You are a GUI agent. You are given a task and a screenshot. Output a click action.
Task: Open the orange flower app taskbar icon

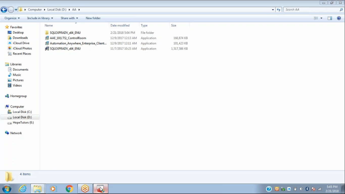(x=85, y=189)
